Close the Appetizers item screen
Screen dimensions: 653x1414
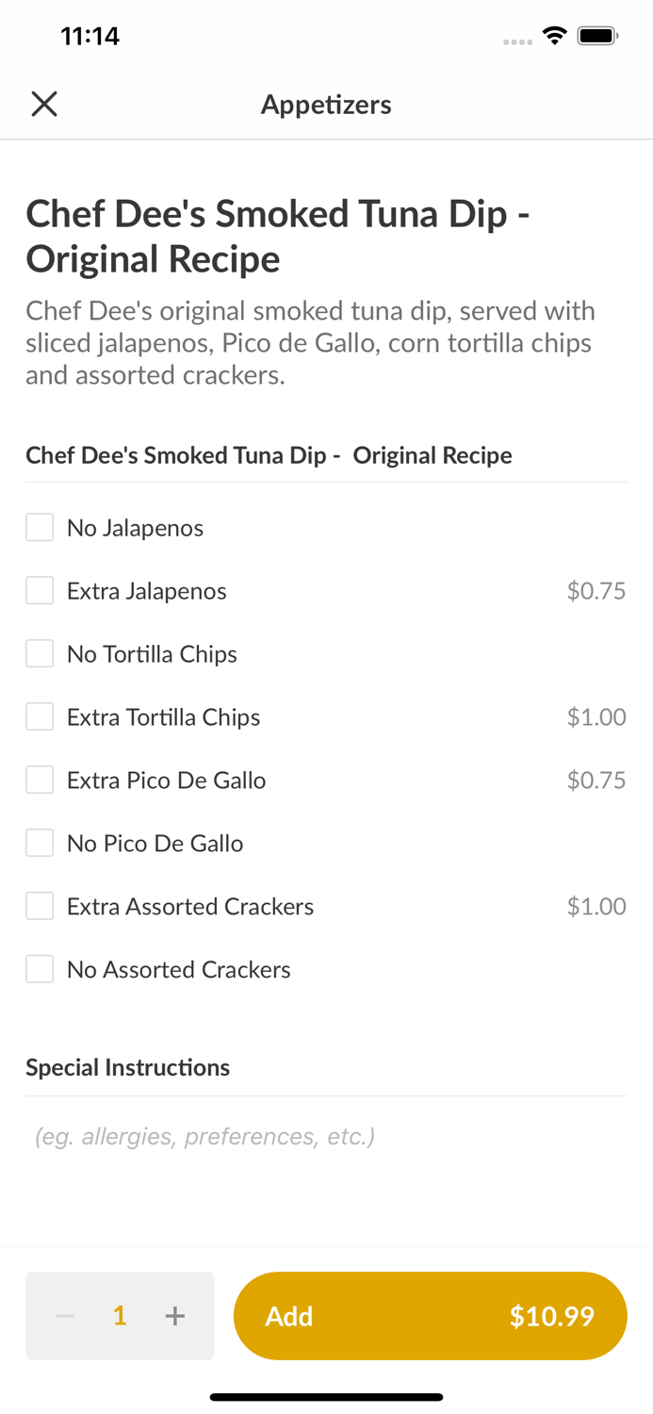click(x=44, y=104)
